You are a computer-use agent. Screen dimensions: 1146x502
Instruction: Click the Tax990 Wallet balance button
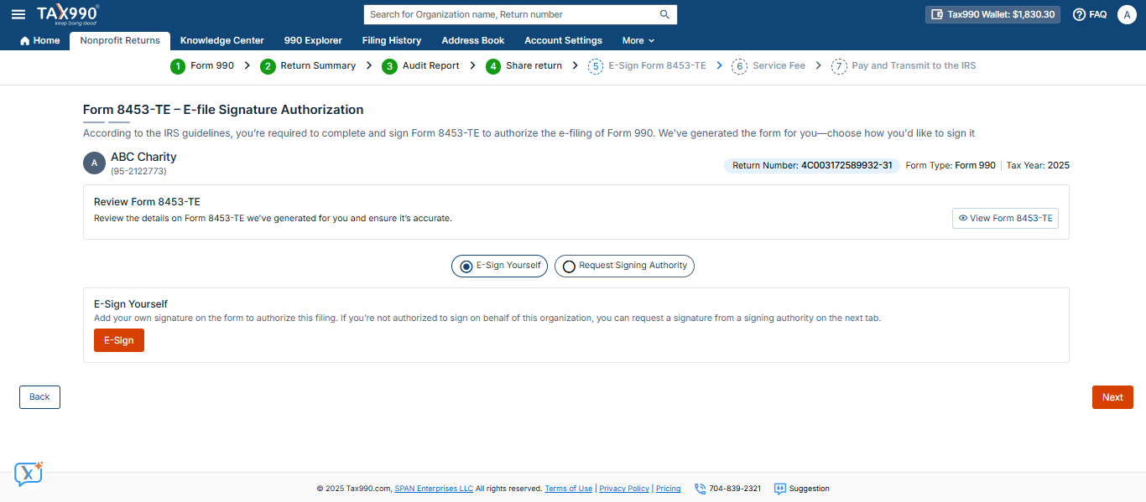click(x=992, y=14)
